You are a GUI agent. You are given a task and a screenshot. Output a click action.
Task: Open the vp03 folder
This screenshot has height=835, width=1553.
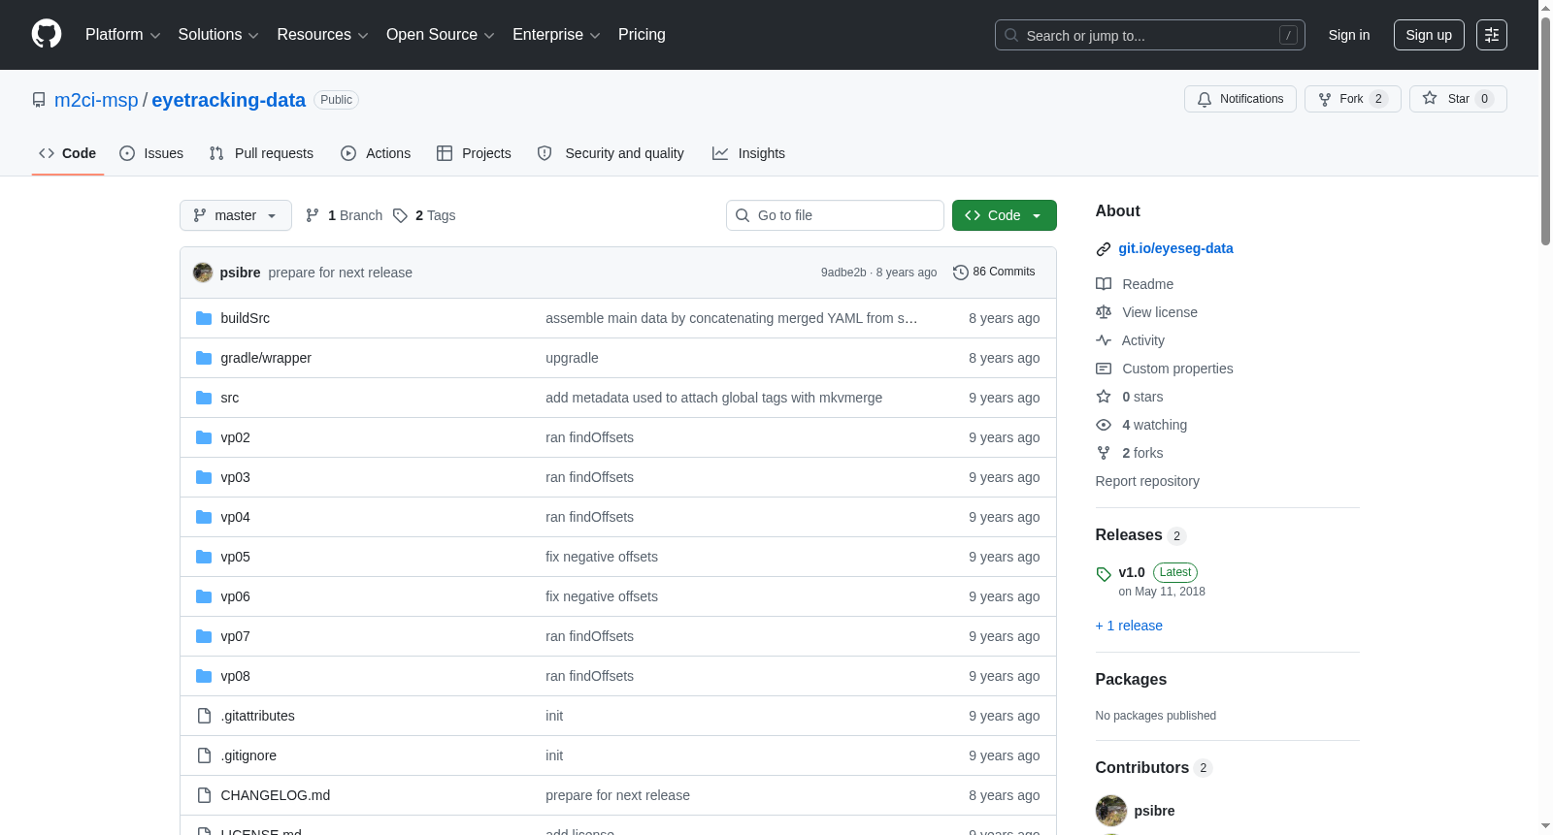pos(235,477)
